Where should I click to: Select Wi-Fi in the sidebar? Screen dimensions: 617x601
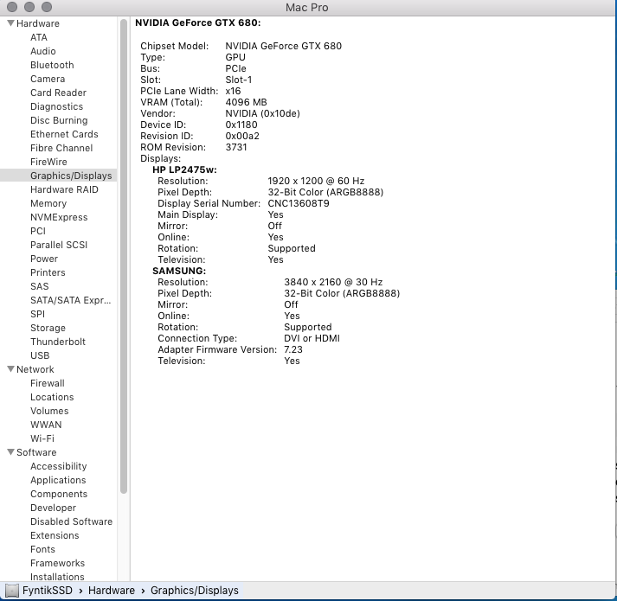(x=42, y=438)
